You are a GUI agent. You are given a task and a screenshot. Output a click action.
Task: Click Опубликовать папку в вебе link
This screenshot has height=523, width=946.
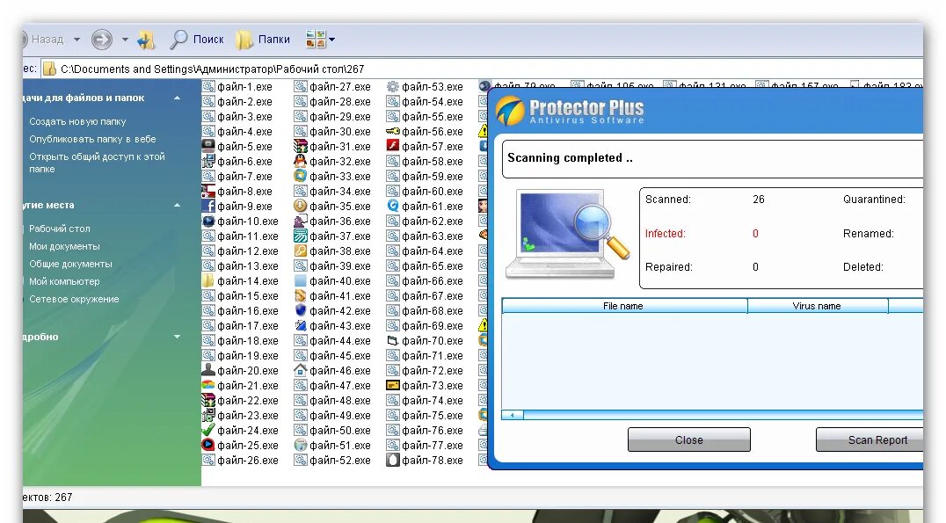coord(92,139)
